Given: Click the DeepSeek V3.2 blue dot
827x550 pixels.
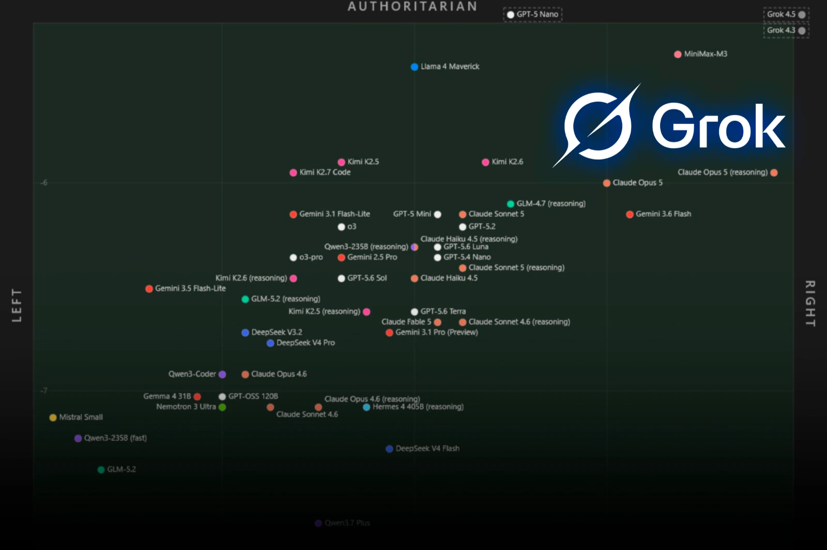Looking at the screenshot, I should click(x=245, y=333).
